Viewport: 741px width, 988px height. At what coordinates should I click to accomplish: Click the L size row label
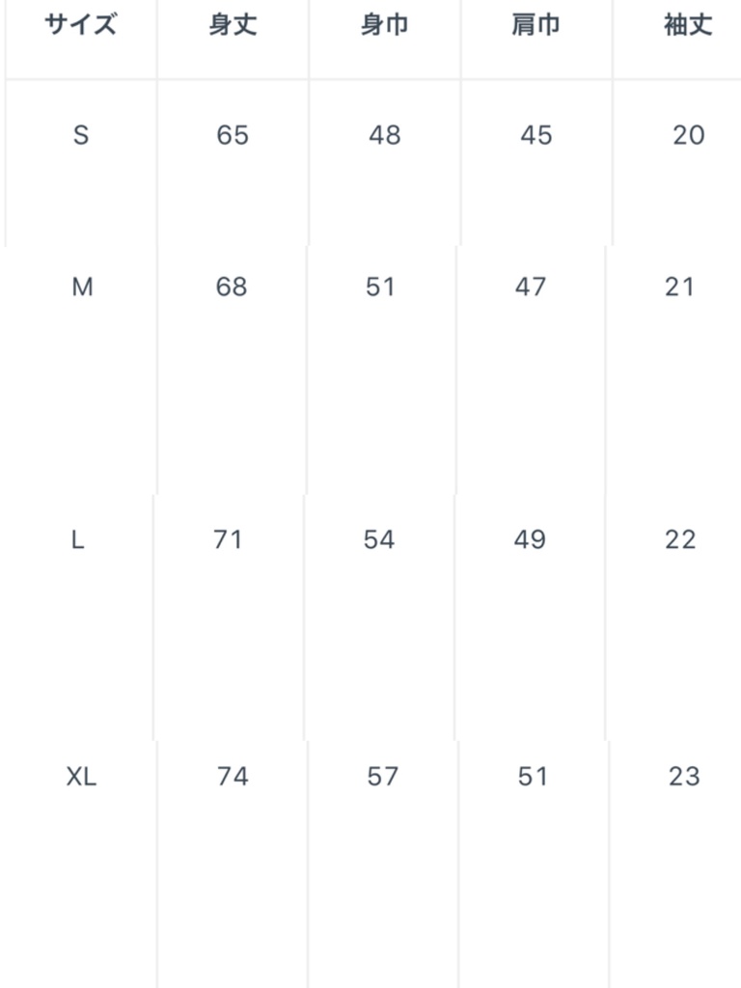pos(78,540)
